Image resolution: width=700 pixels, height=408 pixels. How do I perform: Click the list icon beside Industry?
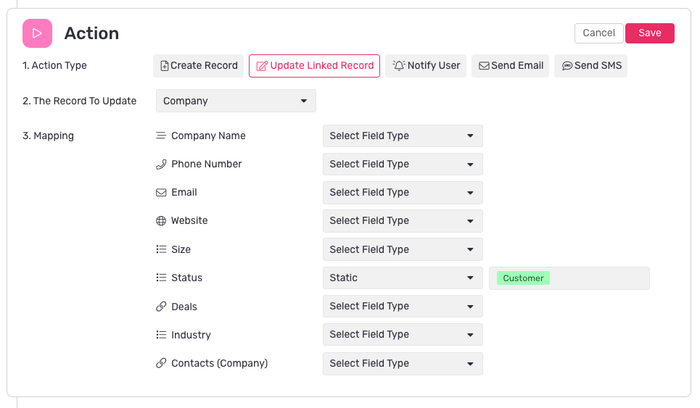[x=161, y=335]
